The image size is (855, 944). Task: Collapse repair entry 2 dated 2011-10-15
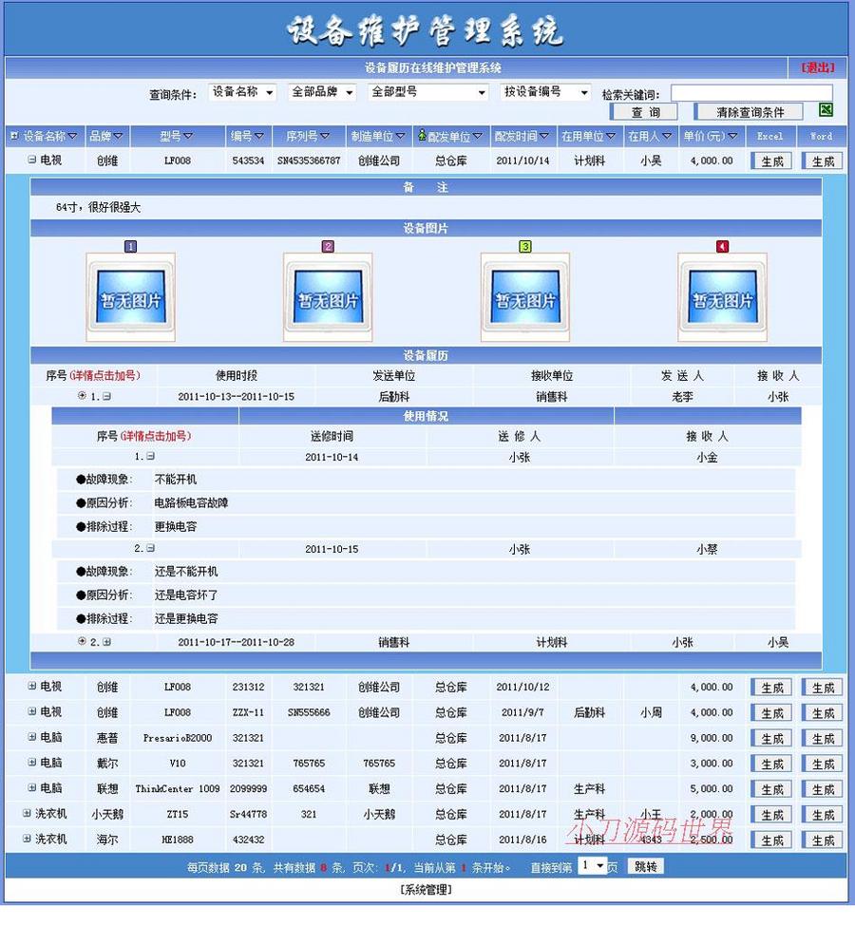(150, 548)
